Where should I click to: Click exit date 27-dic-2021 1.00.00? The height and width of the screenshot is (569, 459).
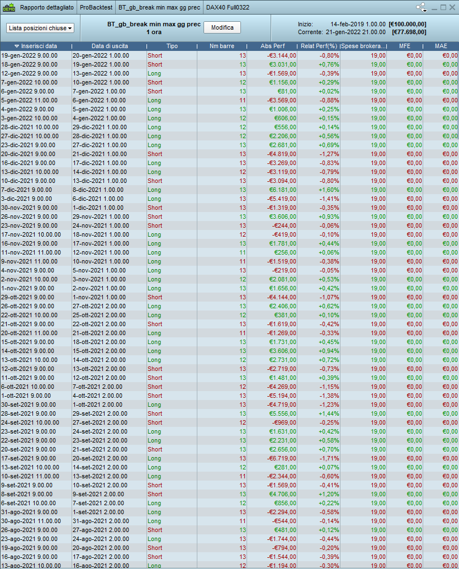100,145
